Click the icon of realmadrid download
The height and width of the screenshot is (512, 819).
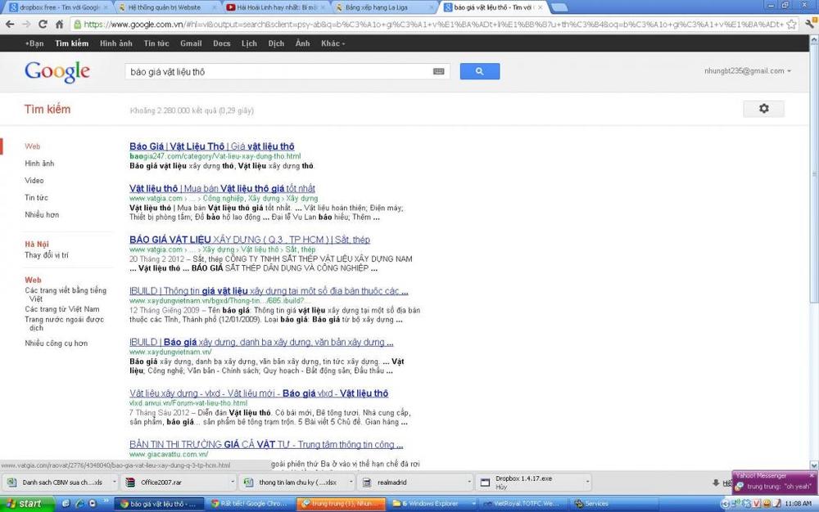coord(367,483)
